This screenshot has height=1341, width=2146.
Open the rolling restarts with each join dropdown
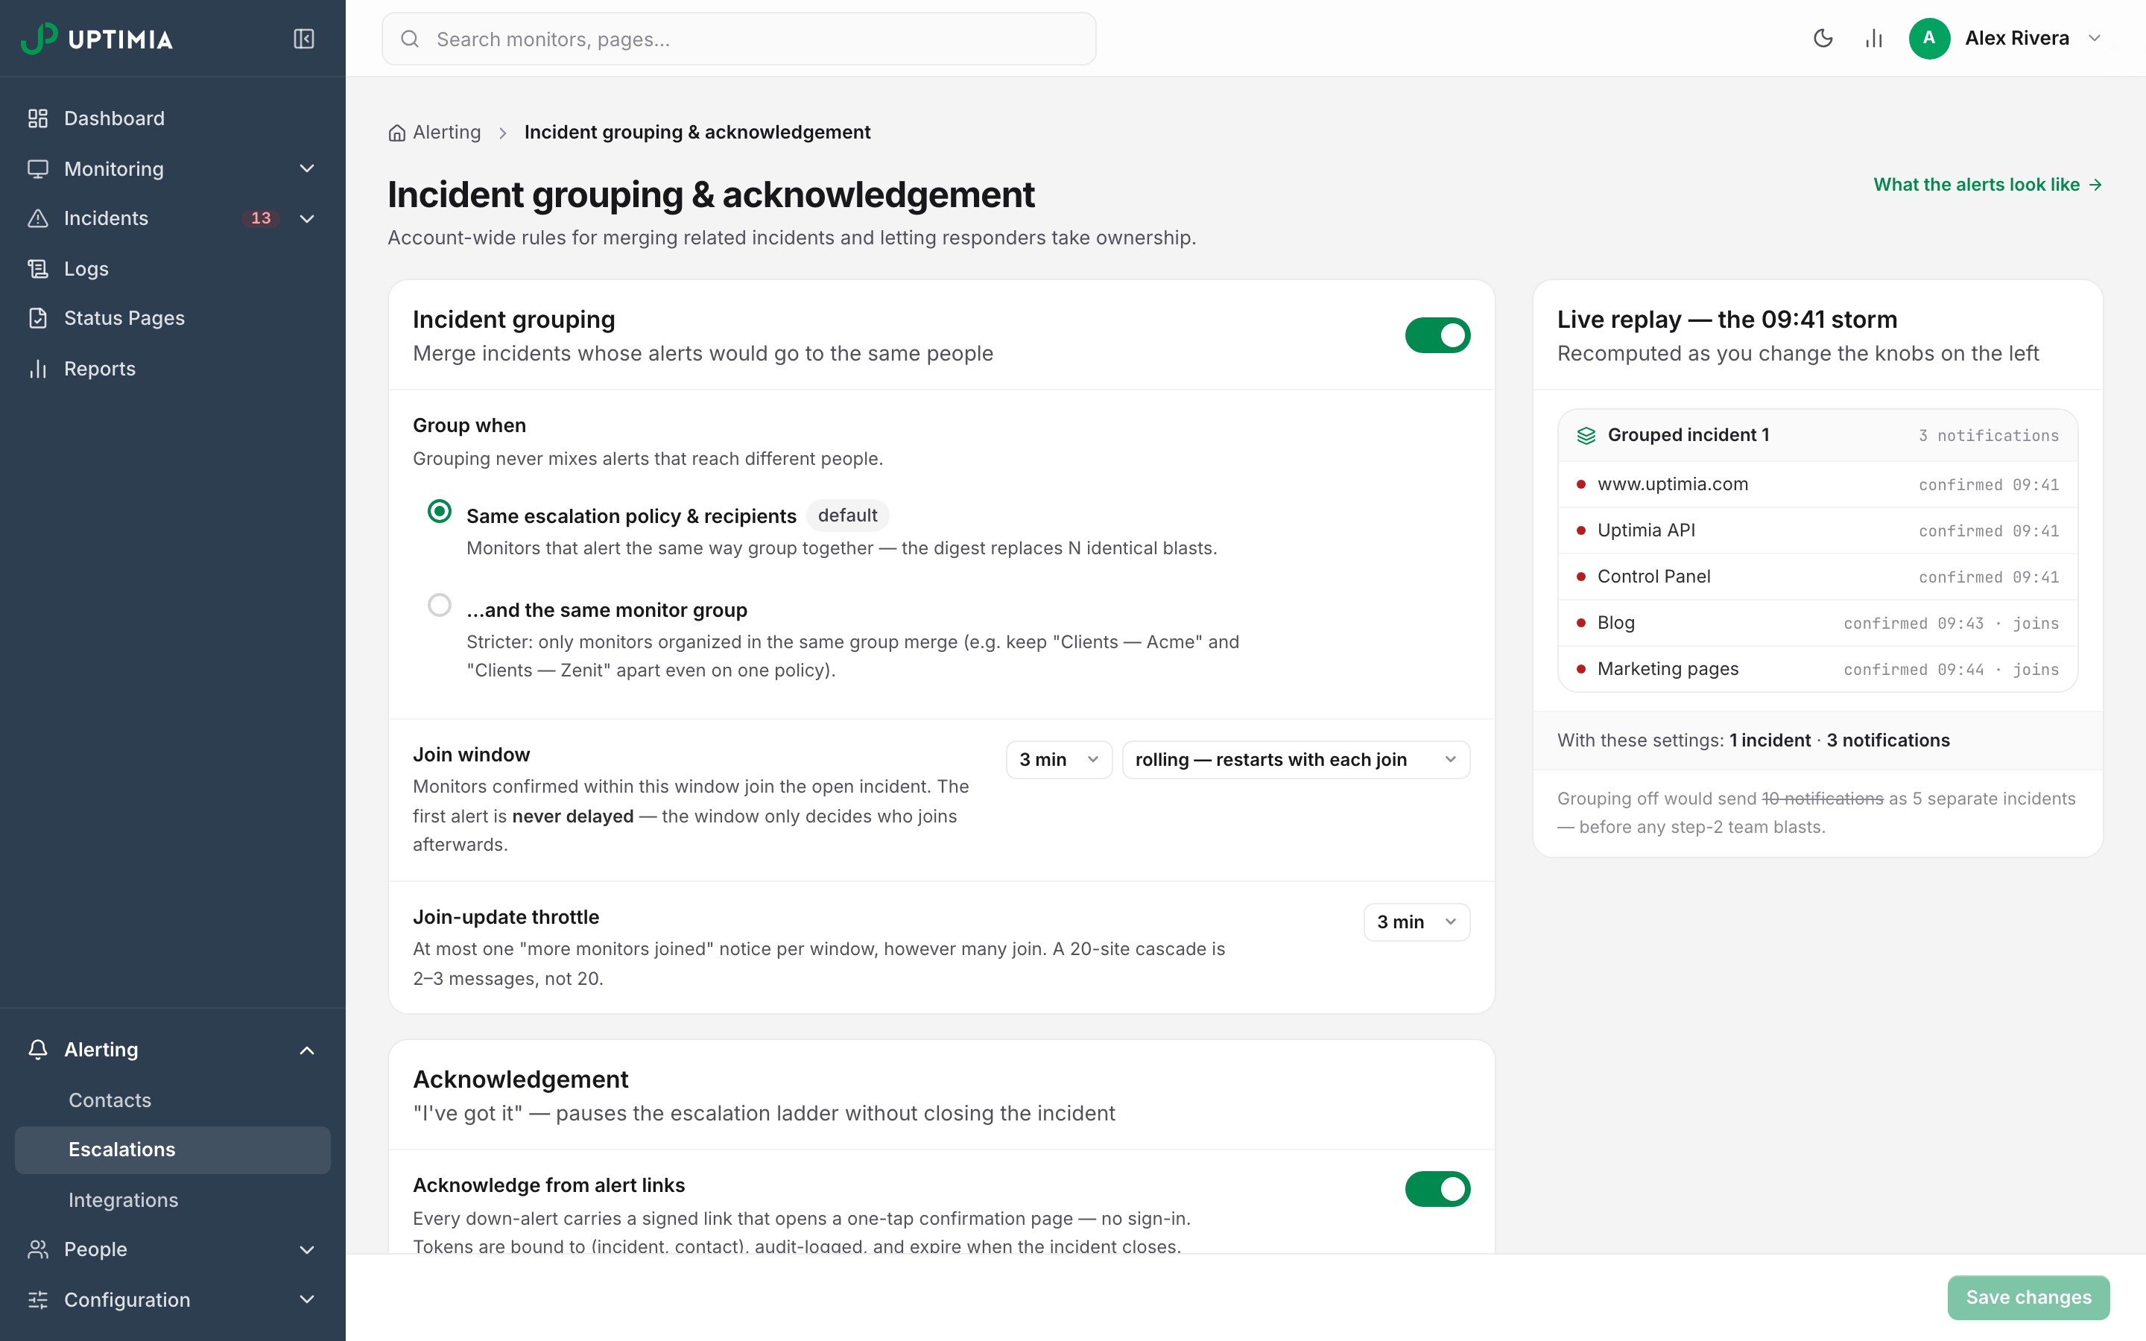point(1296,759)
